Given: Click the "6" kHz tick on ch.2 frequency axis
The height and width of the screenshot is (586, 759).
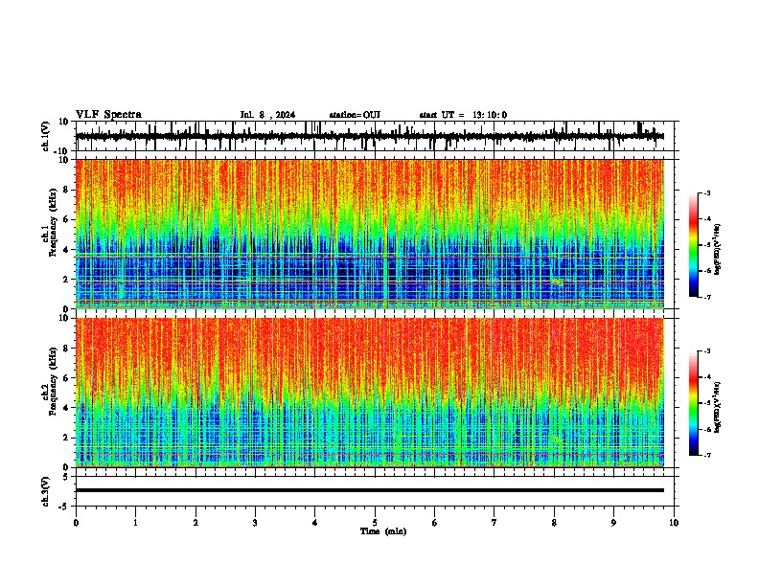Looking at the screenshot, I should pyautogui.click(x=67, y=378).
